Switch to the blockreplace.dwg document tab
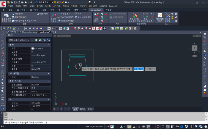Image resolution: width=208 pixels, height=129 pixels. coord(29,32)
